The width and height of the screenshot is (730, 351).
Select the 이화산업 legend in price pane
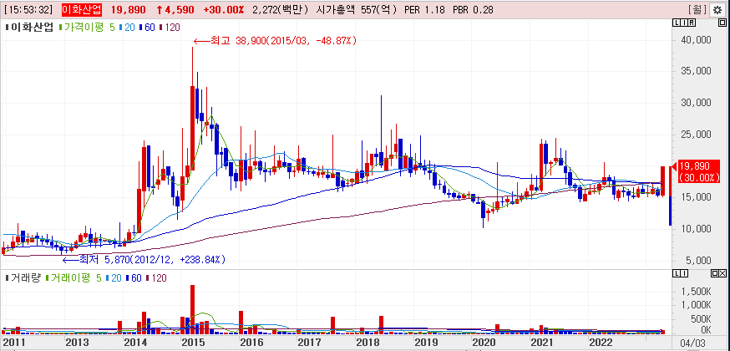pos(29,28)
